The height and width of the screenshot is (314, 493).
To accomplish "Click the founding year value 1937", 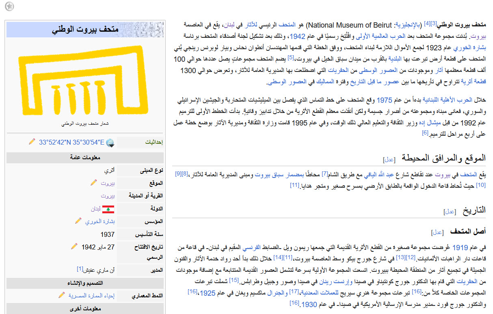I will 108,235.
